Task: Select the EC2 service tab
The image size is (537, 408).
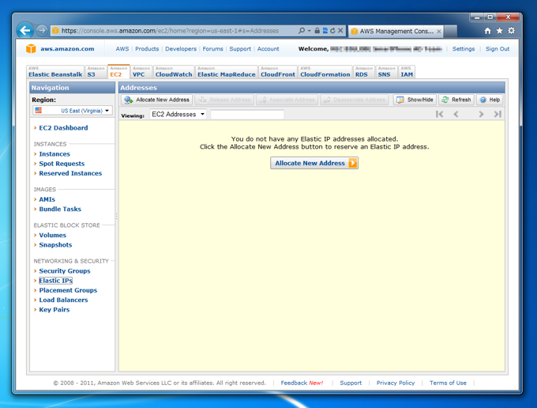Action: point(118,72)
